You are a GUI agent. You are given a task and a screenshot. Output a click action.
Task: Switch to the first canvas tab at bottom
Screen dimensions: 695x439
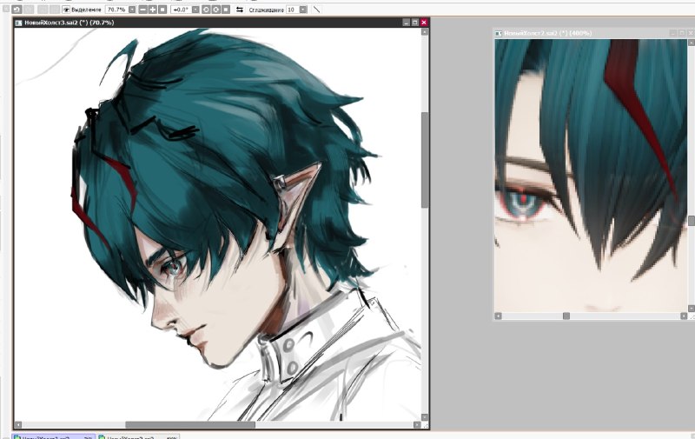(54, 436)
